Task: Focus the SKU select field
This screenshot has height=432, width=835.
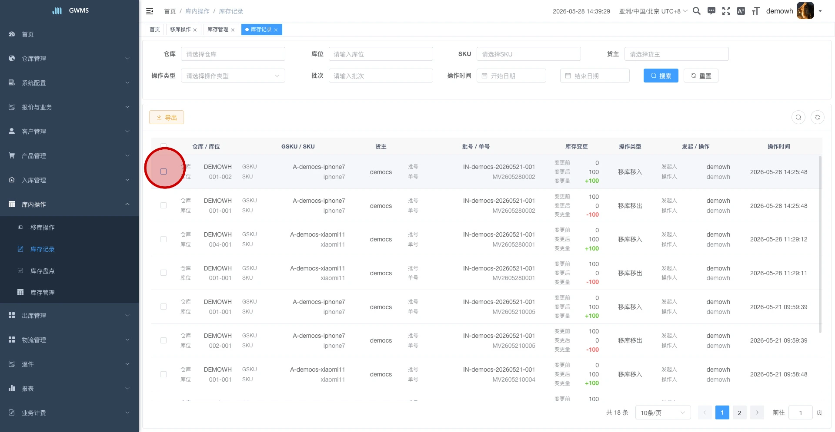Action: (x=529, y=54)
